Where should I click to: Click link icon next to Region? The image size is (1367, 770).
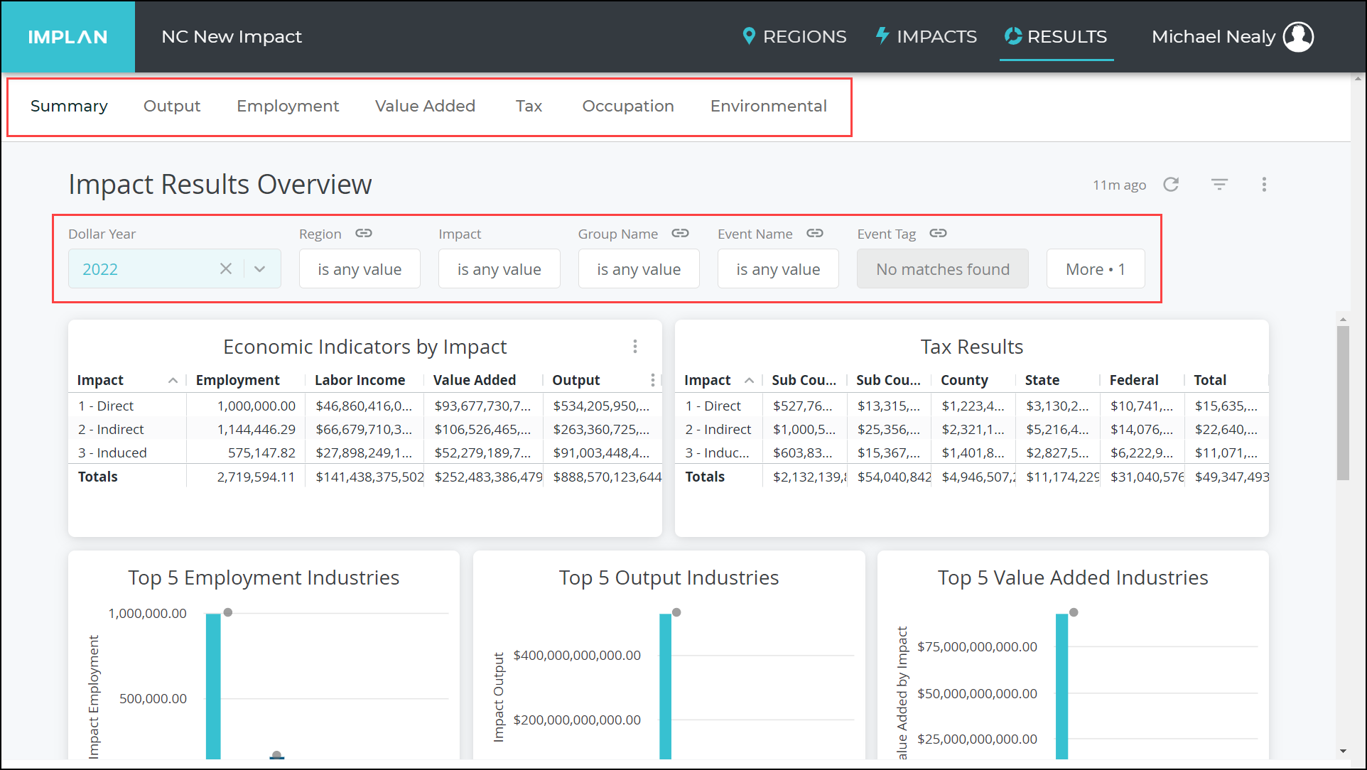pyautogui.click(x=364, y=233)
